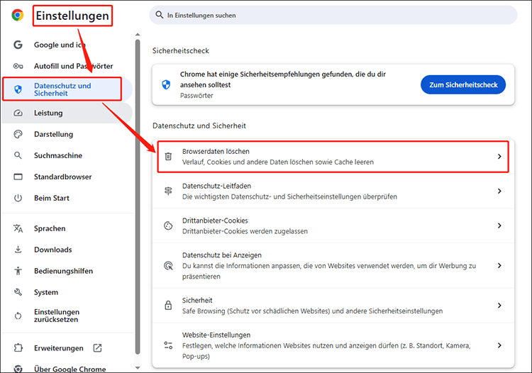Viewport: 532px width, 373px height.
Task: Click the trash can icon for Browserdaten löschen
Action: tap(168, 156)
